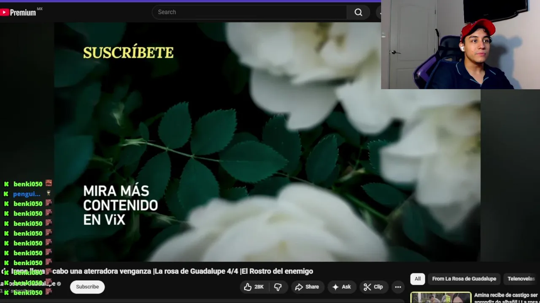
Task: Click the streamer webcam overlay
Action: click(x=460, y=45)
